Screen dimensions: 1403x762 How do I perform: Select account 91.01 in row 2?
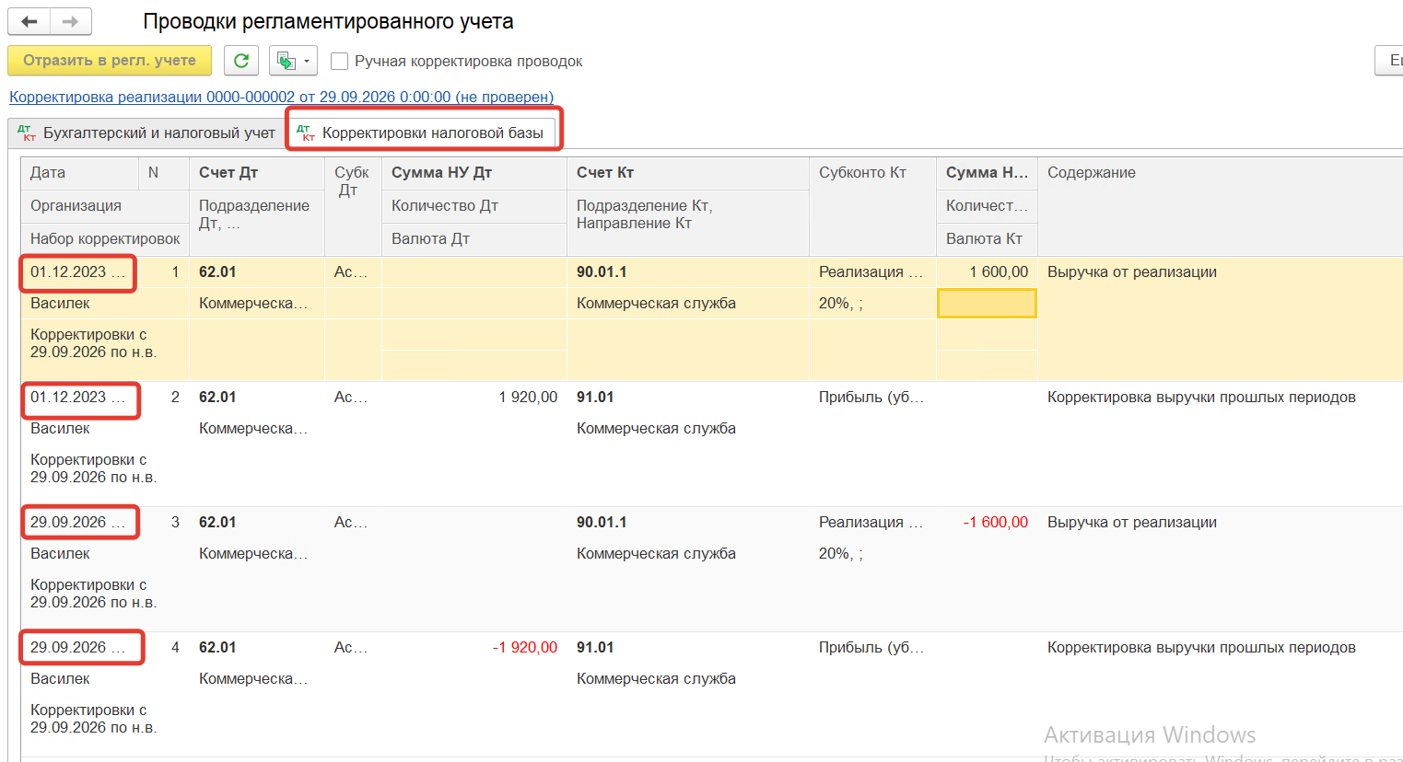point(595,397)
